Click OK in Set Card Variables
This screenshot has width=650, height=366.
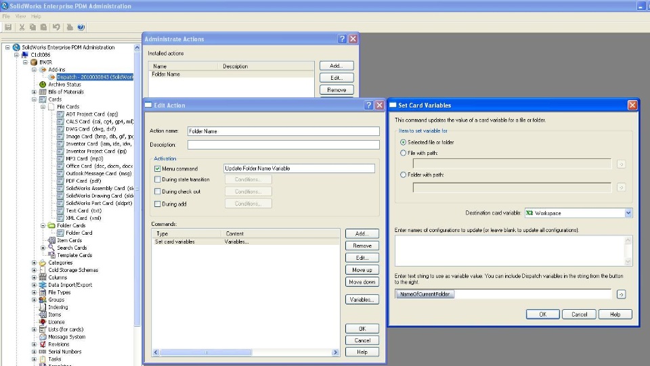click(542, 315)
